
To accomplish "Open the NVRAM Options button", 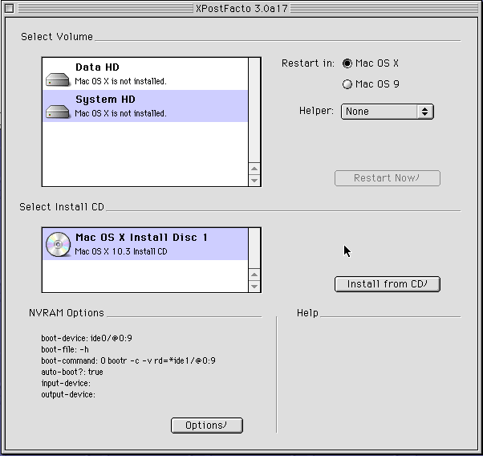I will pos(207,425).
